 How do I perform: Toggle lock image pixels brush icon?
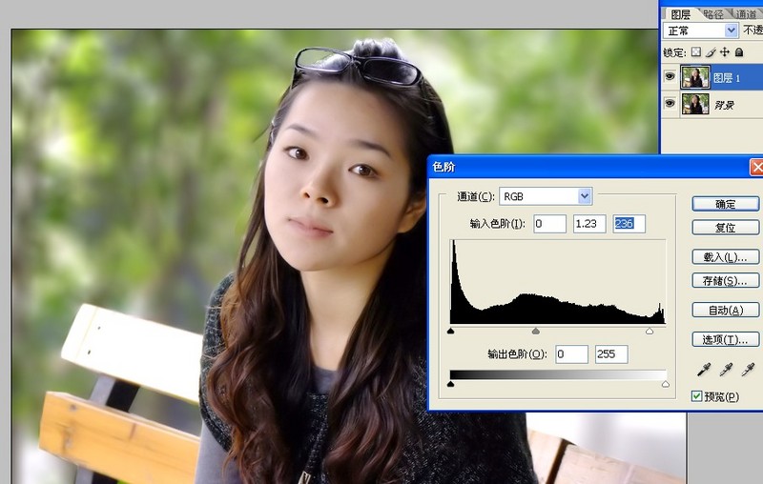(x=711, y=51)
